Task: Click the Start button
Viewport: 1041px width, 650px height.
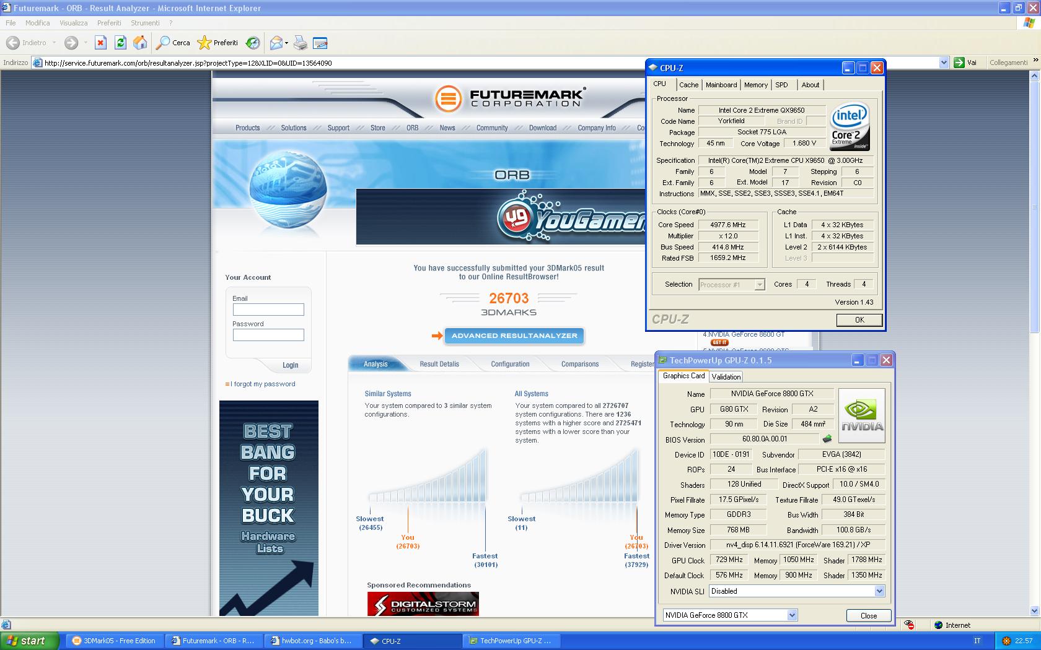Action: pos(30,641)
